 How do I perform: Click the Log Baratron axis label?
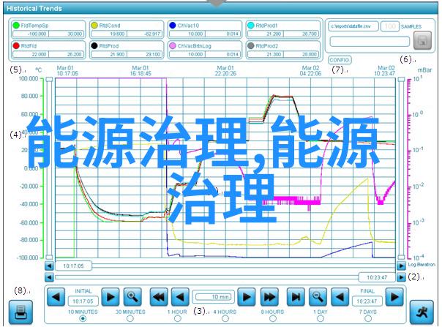(x=422, y=265)
